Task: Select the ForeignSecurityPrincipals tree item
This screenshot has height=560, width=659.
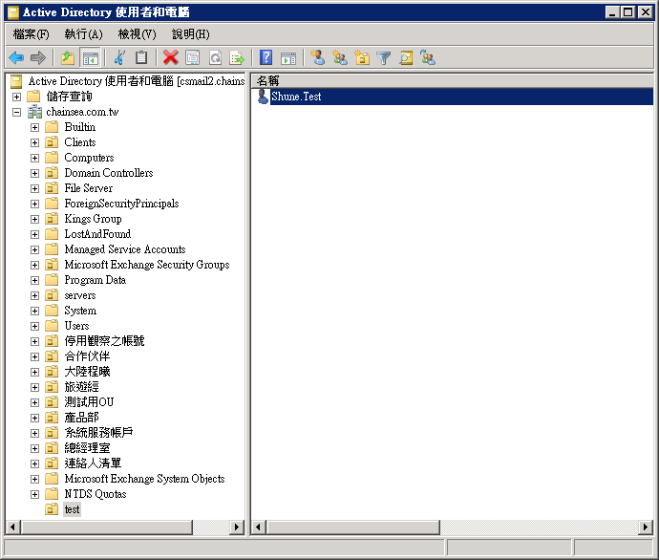Action: coord(121,204)
